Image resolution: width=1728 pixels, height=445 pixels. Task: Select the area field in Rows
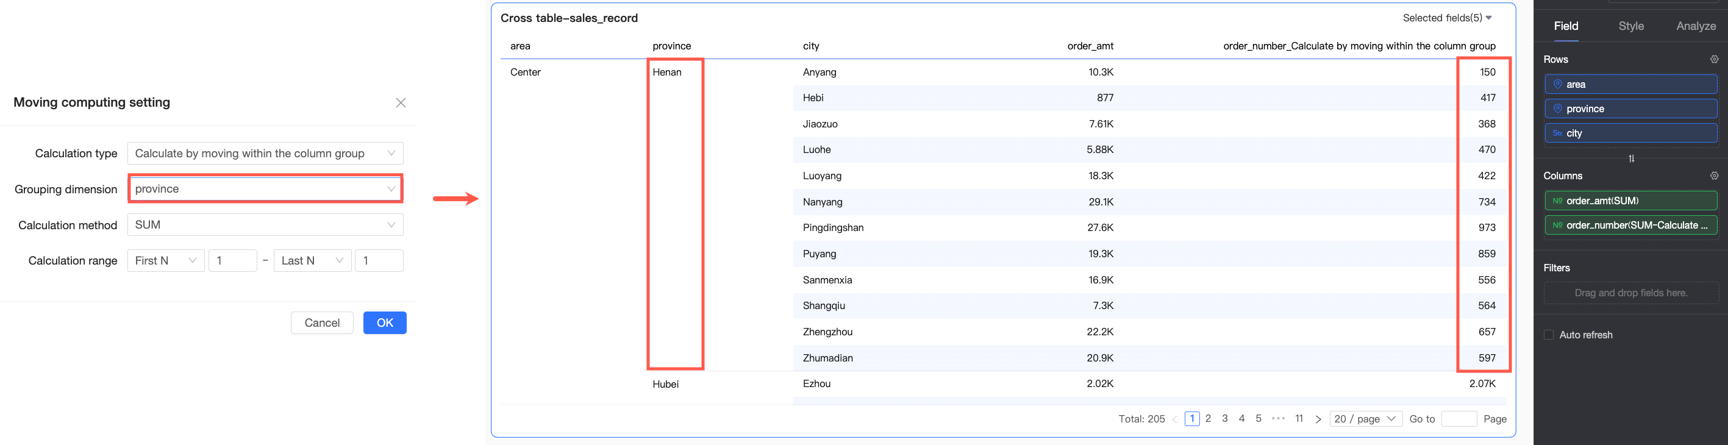tap(1630, 85)
